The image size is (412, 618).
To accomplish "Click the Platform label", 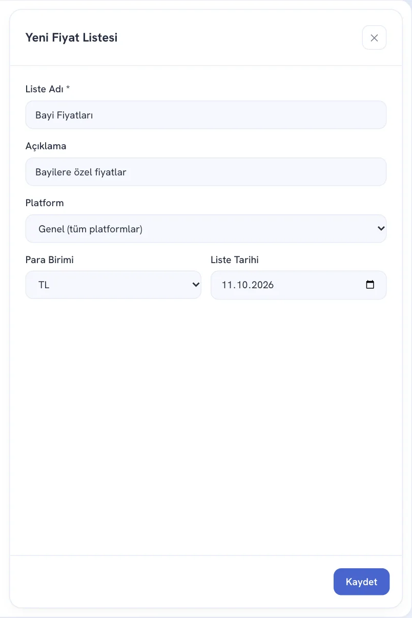I will point(45,203).
